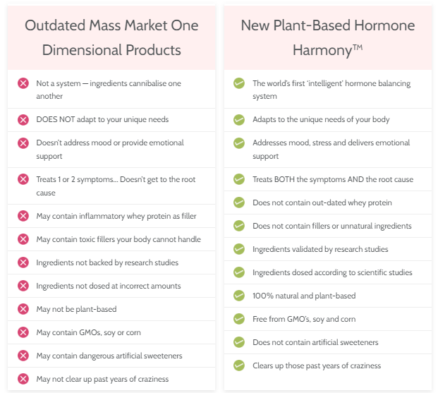
Task: Select 'Outdated Mass Market One Dimensional Products' heading
Action: coord(111,37)
